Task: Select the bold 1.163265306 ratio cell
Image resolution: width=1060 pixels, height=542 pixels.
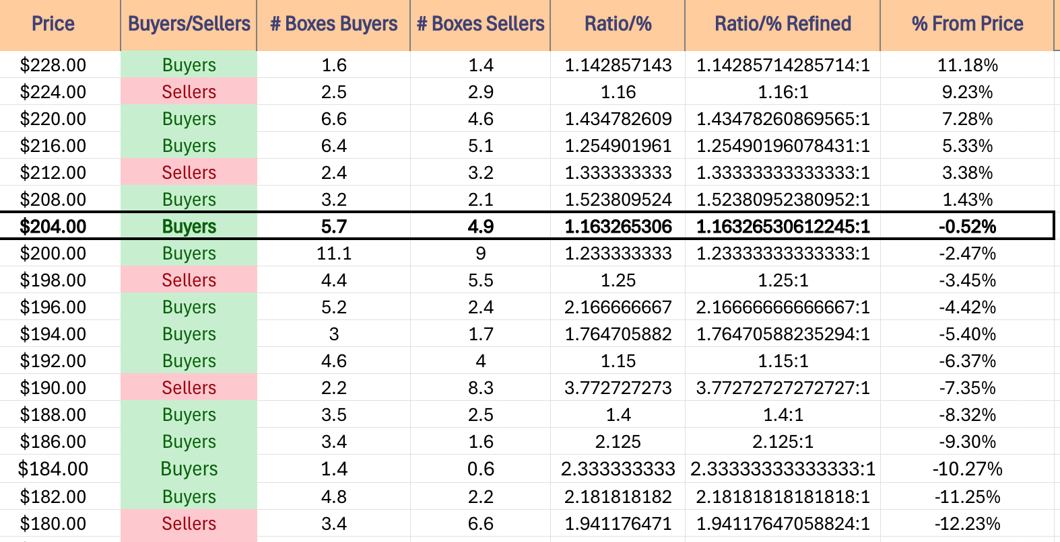Action: point(618,227)
